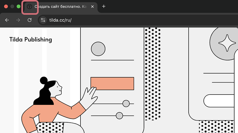The height and width of the screenshot is (133, 238).
Task: Click the Tilda favicon in the browser tab
Action: tap(30, 7)
